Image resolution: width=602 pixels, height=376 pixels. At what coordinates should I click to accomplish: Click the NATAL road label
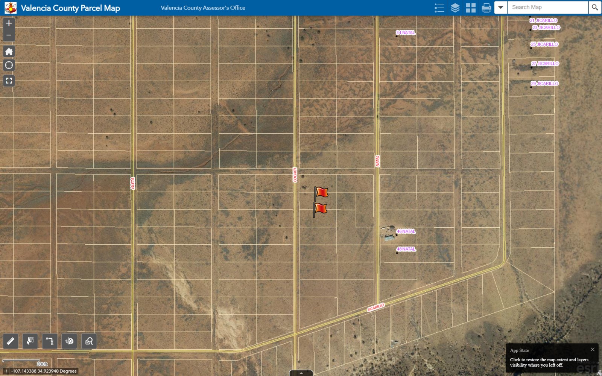coord(377,161)
